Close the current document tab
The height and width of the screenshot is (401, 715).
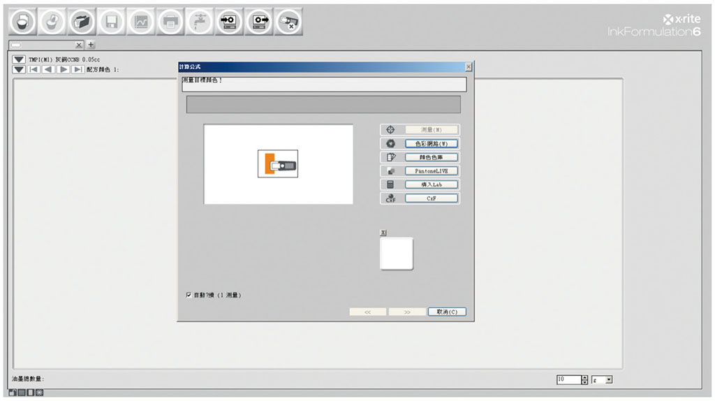pyautogui.click(x=79, y=45)
